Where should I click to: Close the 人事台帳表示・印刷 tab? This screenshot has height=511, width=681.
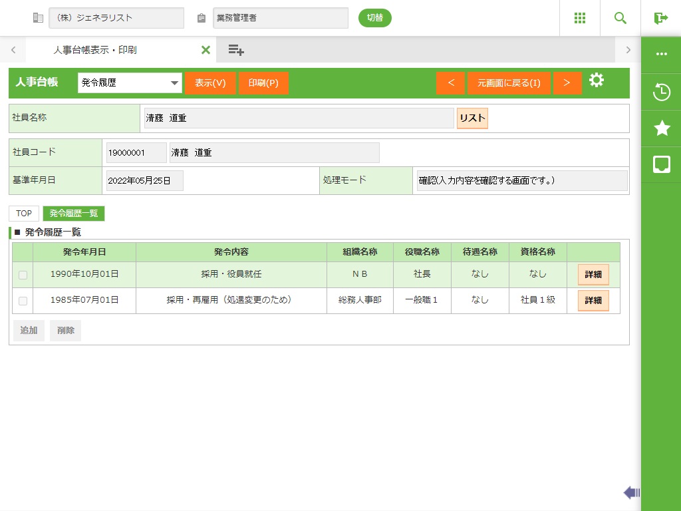point(205,50)
